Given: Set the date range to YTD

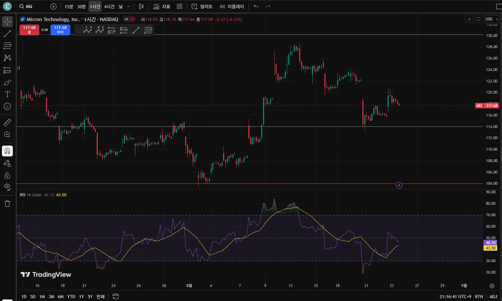Looking at the screenshot, I should 71,297.
